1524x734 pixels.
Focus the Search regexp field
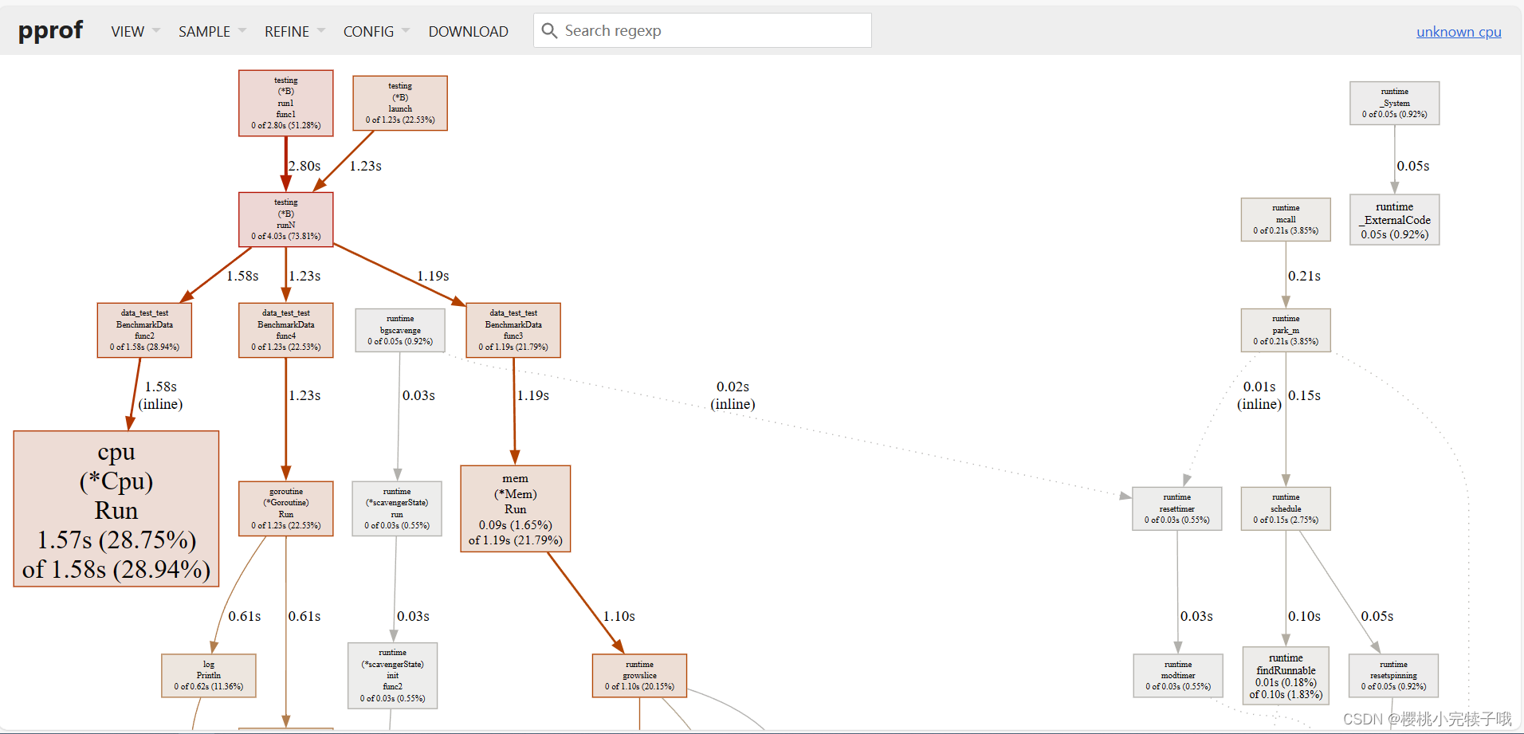[x=702, y=30]
